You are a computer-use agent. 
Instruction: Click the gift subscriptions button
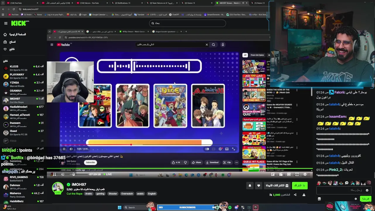[277, 186]
